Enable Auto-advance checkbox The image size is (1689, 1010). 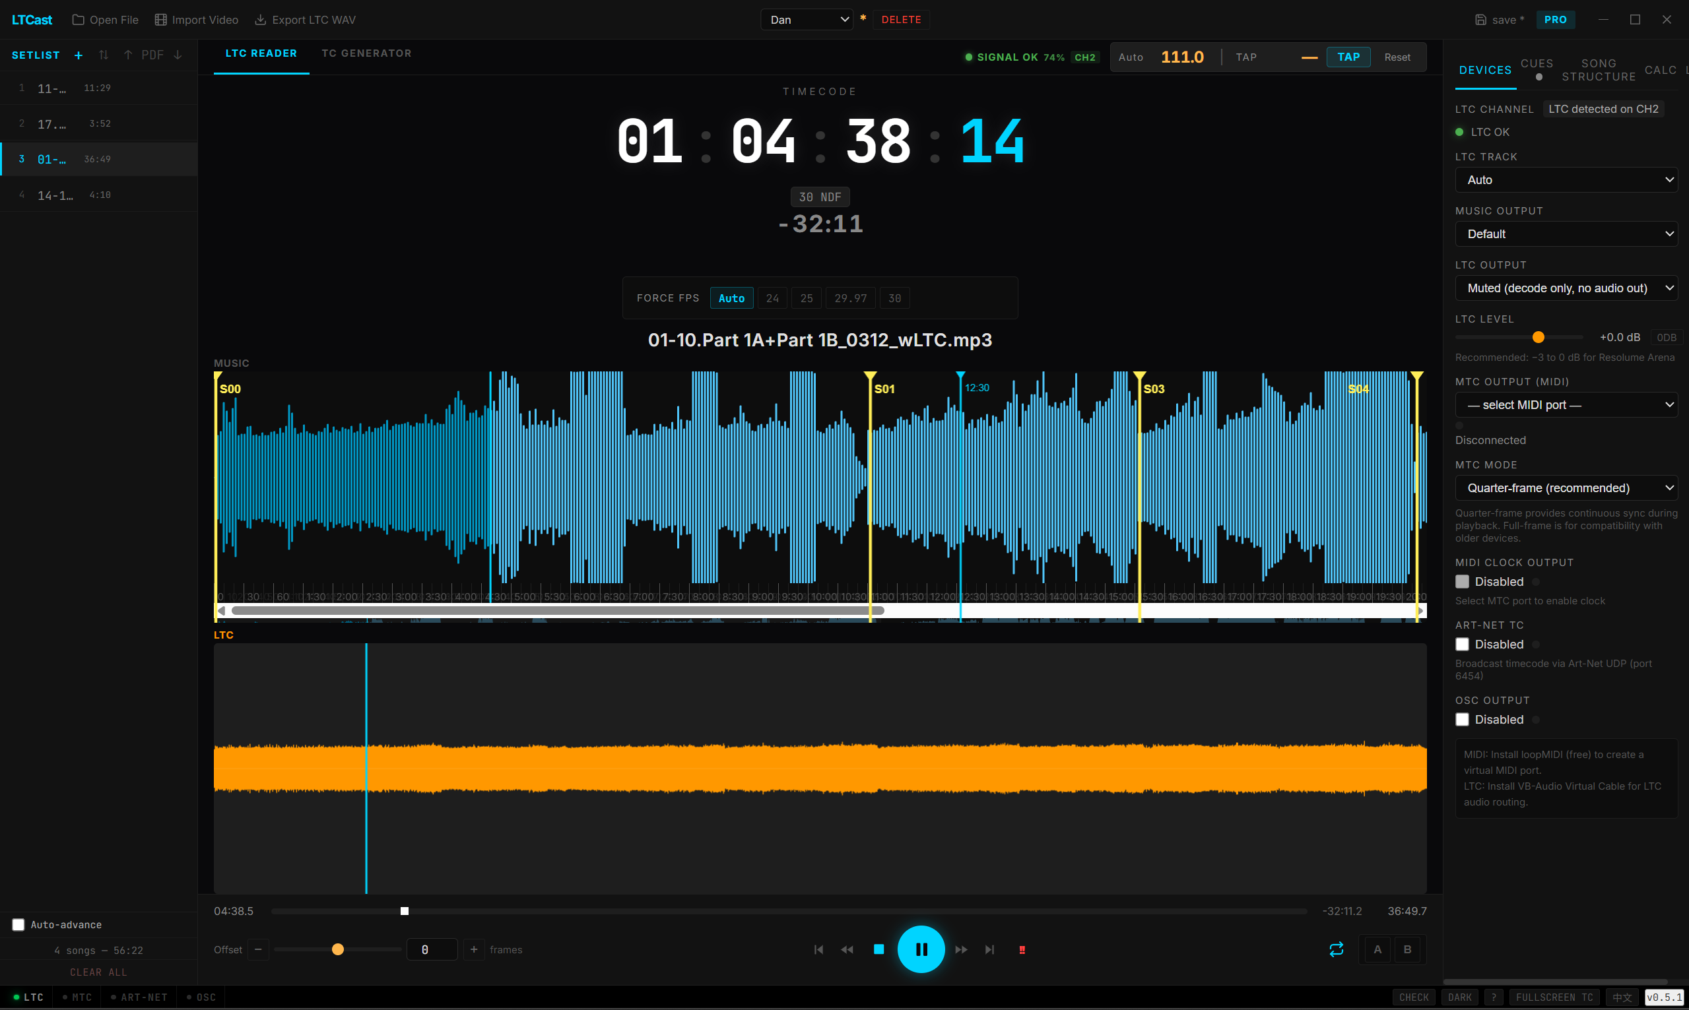click(x=18, y=924)
